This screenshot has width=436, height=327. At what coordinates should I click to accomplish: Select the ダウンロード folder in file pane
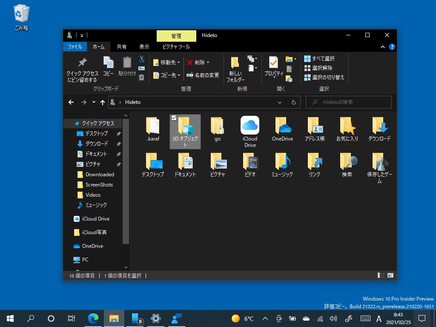click(x=379, y=129)
